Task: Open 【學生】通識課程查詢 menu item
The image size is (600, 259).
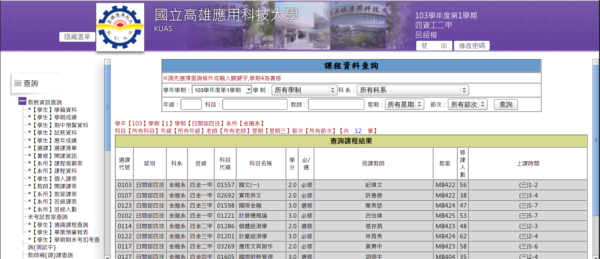Action: (x=58, y=225)
